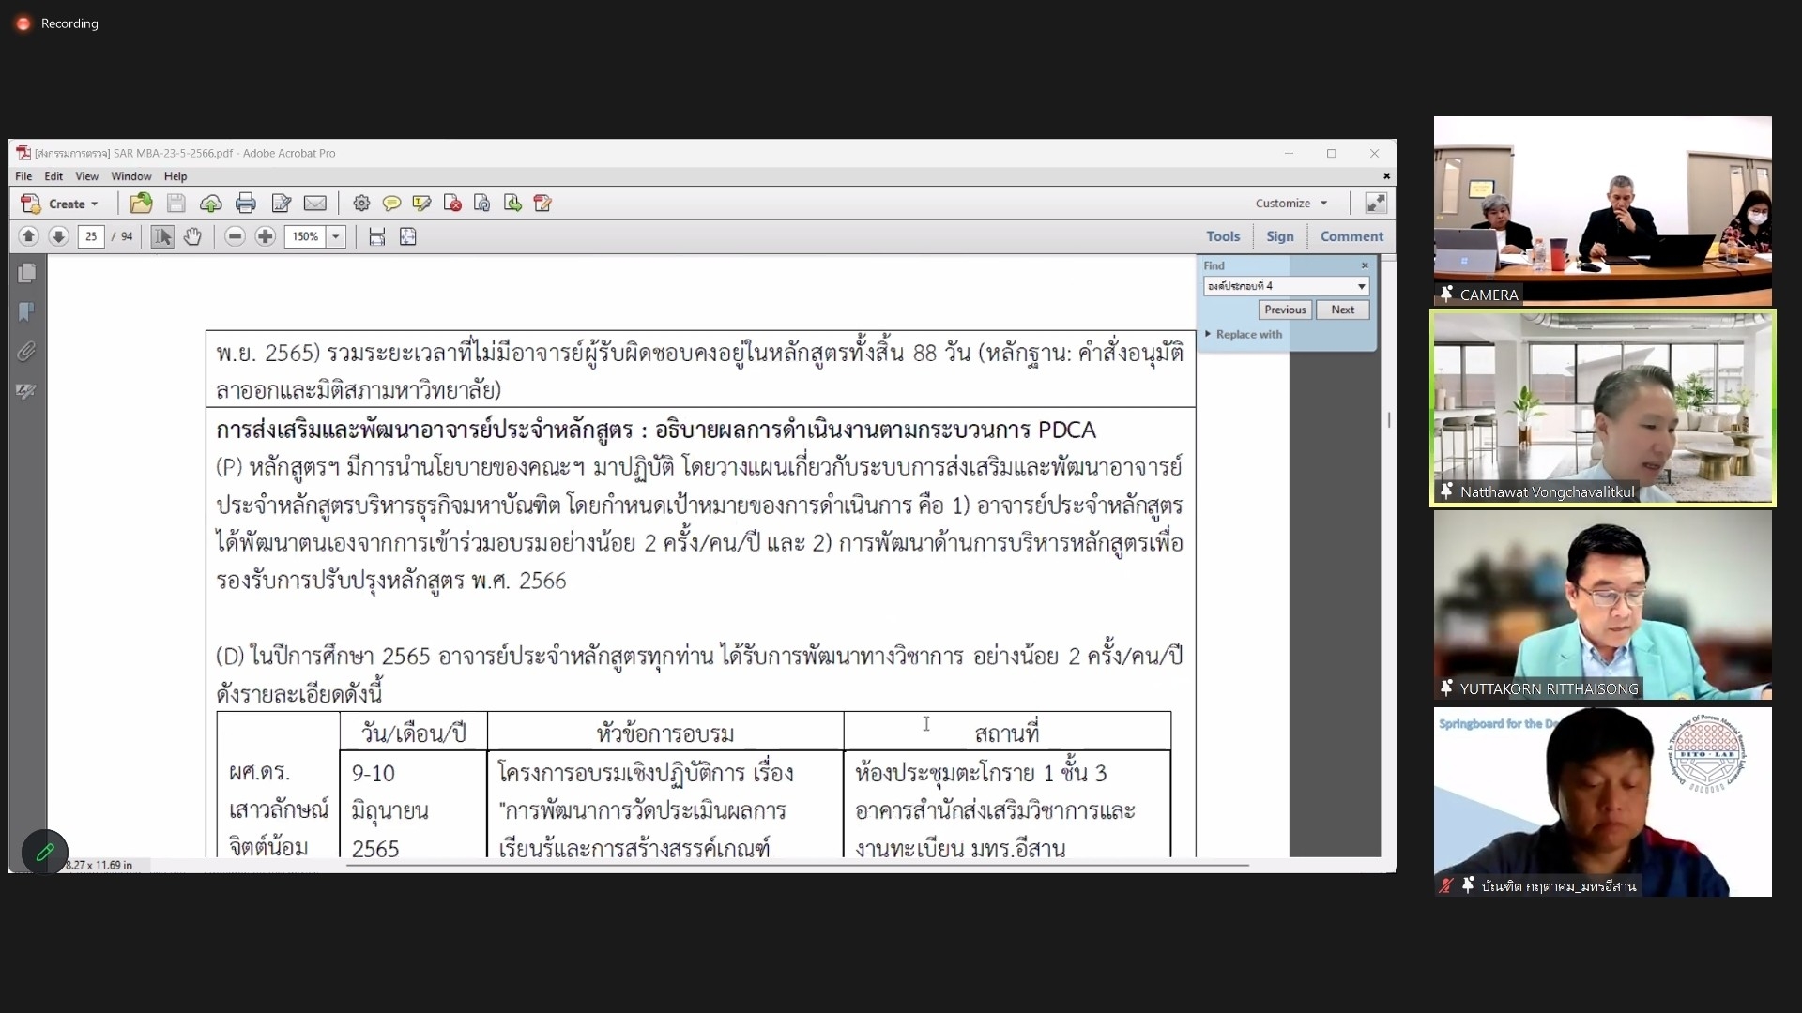
Task: Select the Highlight text tool
Action: (x=421, y=204)
